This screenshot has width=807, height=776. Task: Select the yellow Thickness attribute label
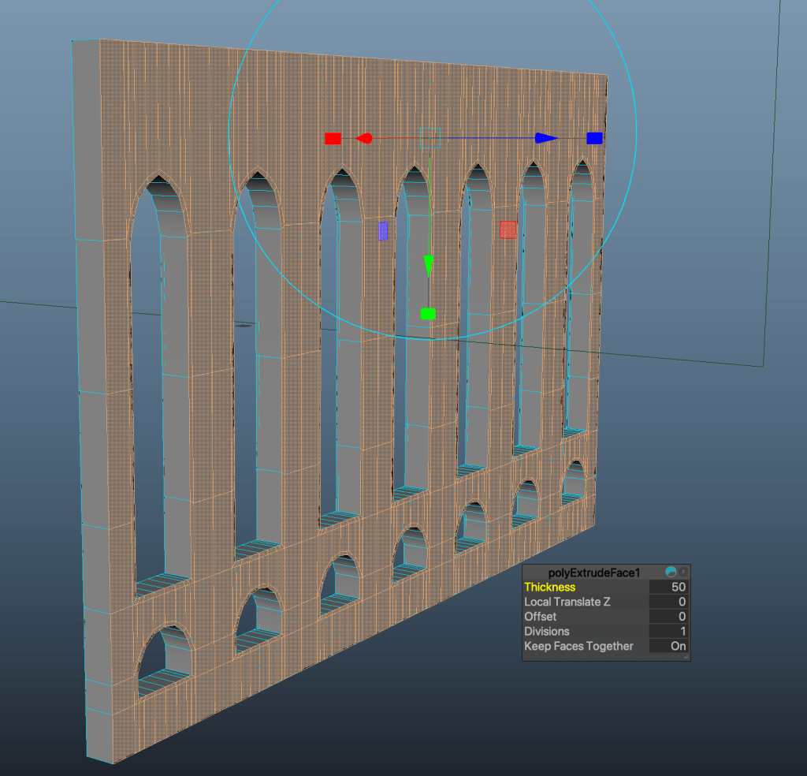tap(550, 587)
